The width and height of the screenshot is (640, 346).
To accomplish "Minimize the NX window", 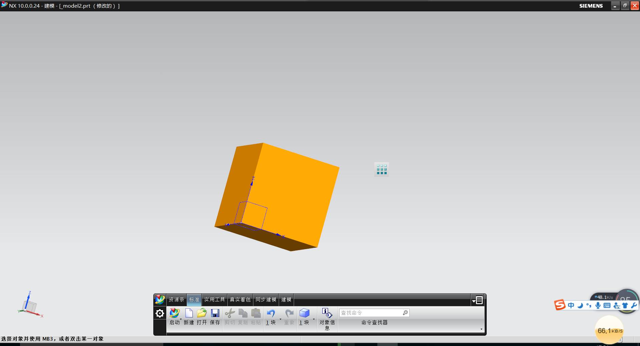I will point(615,6).
